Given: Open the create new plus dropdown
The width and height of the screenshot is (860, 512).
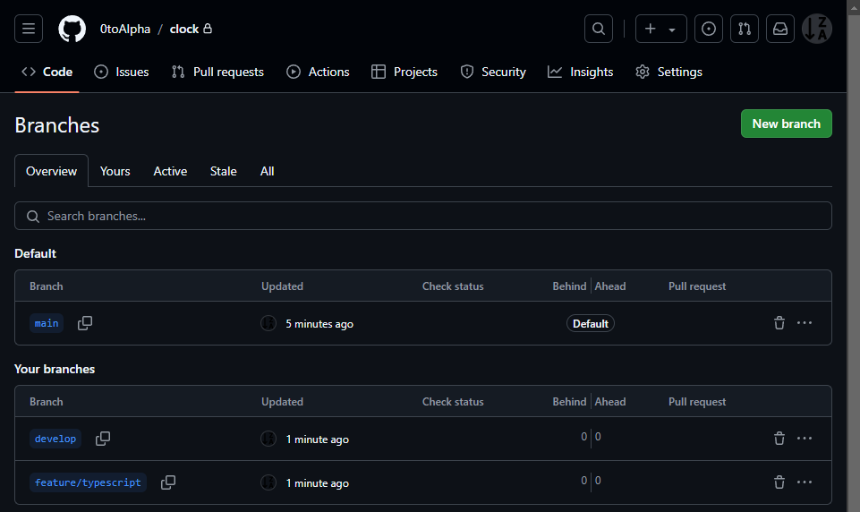Looking at the screenshot, I should tap(661, 29).
